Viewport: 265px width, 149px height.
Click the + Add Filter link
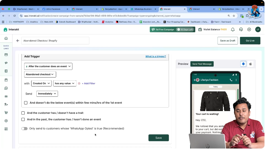pos(88,83)
